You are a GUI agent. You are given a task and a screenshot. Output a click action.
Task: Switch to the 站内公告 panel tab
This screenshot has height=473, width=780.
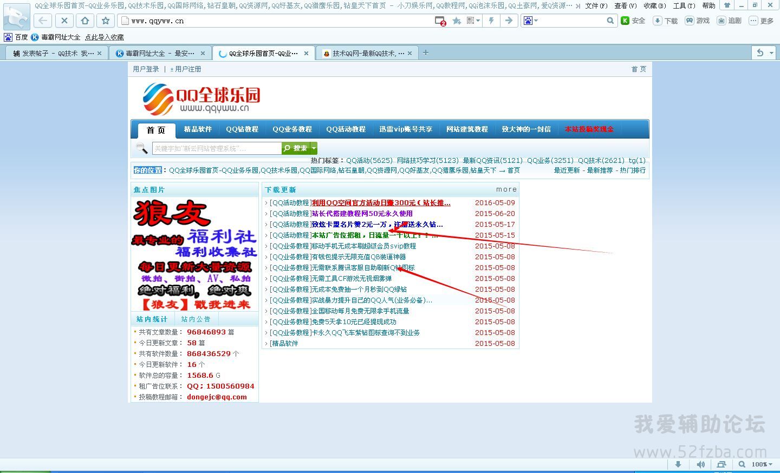click(x=196, y=319)
